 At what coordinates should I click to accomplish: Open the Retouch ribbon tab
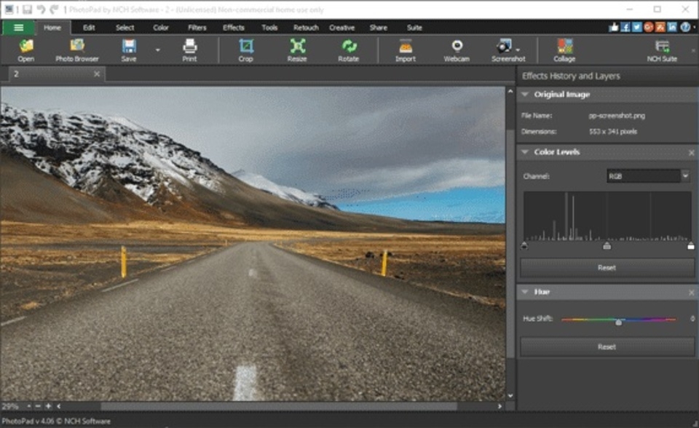pyautogui.click(x=305, y=27)
